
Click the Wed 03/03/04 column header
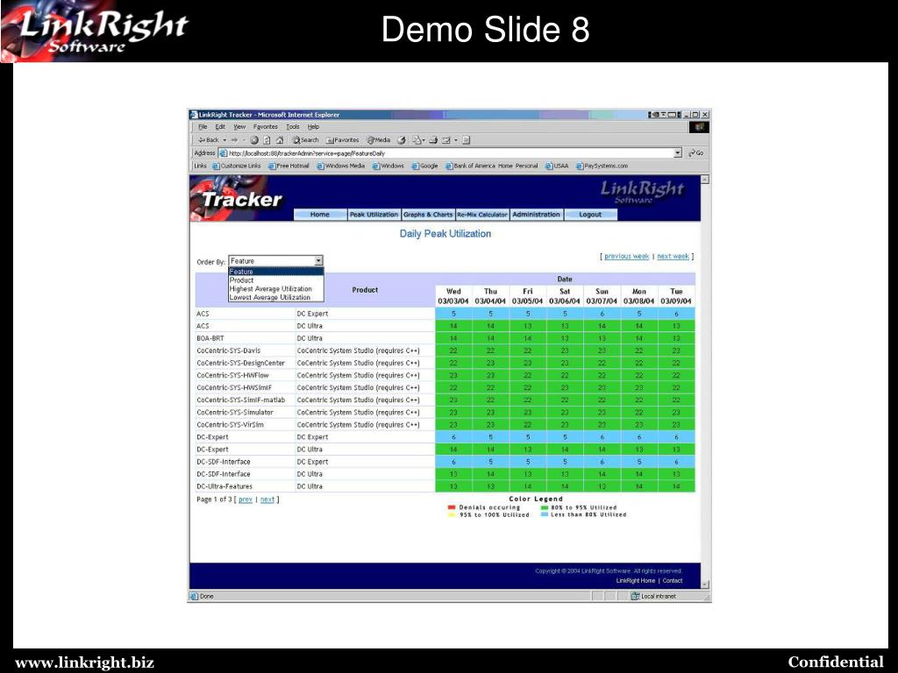click(453, 296)
